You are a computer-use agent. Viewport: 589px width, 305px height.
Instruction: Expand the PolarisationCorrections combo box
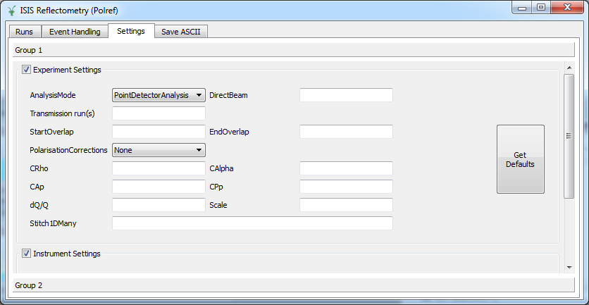tap(159, 150)
